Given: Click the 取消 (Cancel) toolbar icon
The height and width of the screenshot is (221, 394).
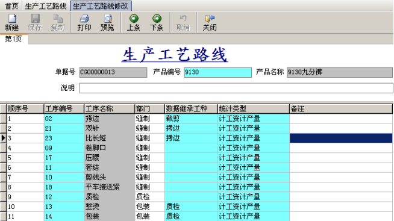Looking at the screenshot, I should point(183,23).
